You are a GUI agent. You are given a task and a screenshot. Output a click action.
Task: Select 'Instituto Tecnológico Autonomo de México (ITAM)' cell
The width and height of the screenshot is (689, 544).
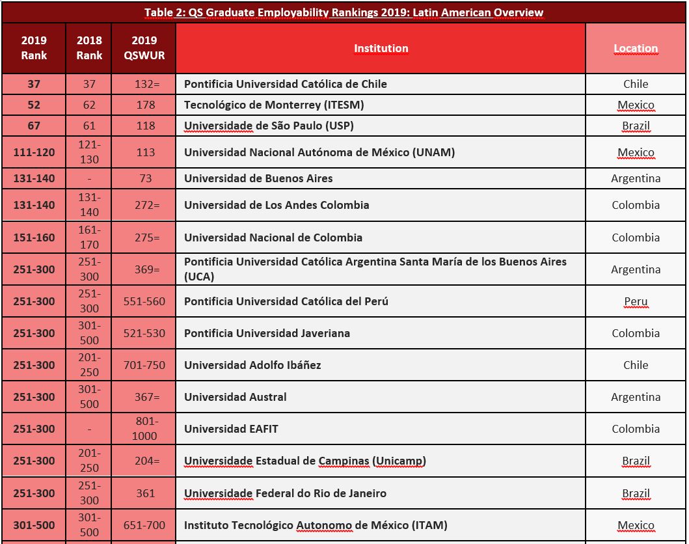[381, 525]
